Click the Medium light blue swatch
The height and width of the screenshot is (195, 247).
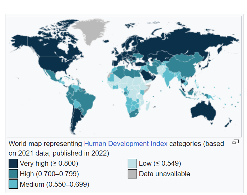coord(13,184)
